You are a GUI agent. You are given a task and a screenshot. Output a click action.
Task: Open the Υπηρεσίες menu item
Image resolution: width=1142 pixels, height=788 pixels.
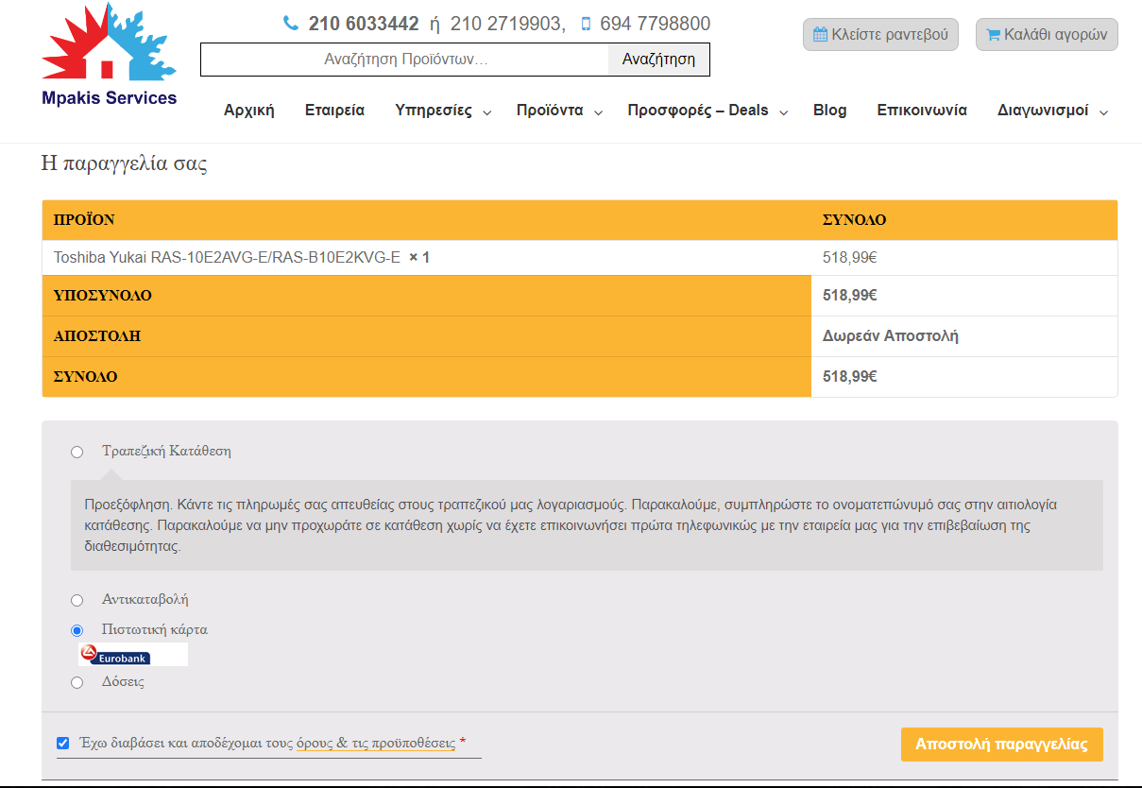point(434,111)
